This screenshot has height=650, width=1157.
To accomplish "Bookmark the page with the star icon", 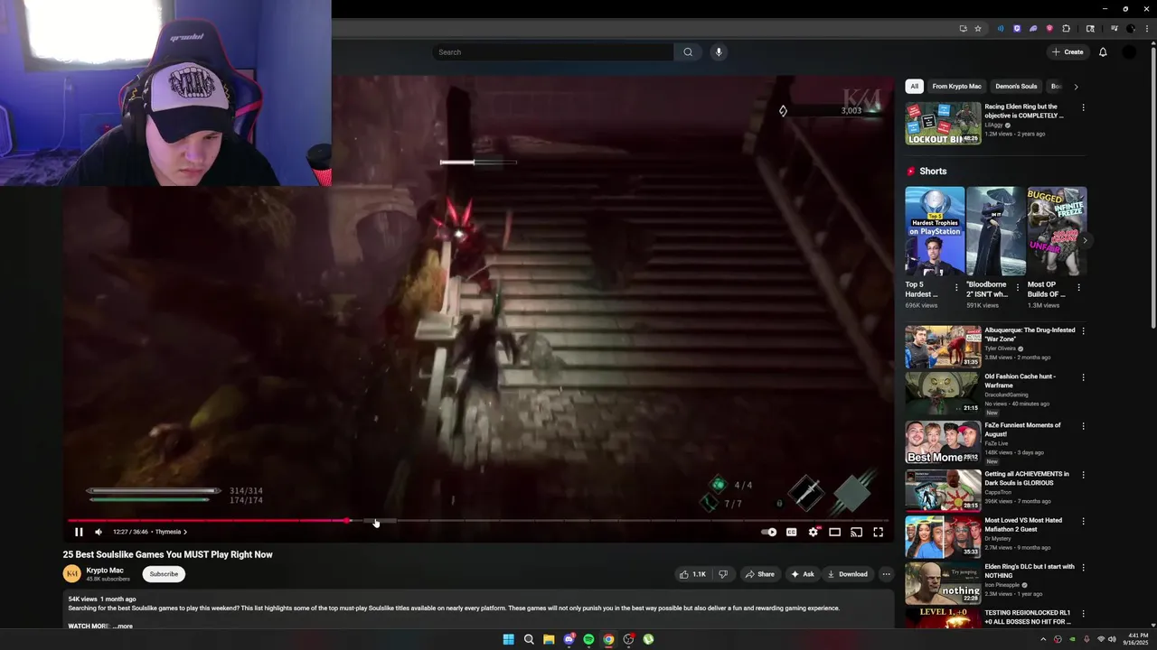I will click(x=977, y=29).
